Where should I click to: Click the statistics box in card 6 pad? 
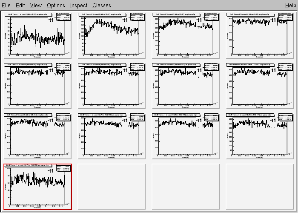tap(138, 67)
